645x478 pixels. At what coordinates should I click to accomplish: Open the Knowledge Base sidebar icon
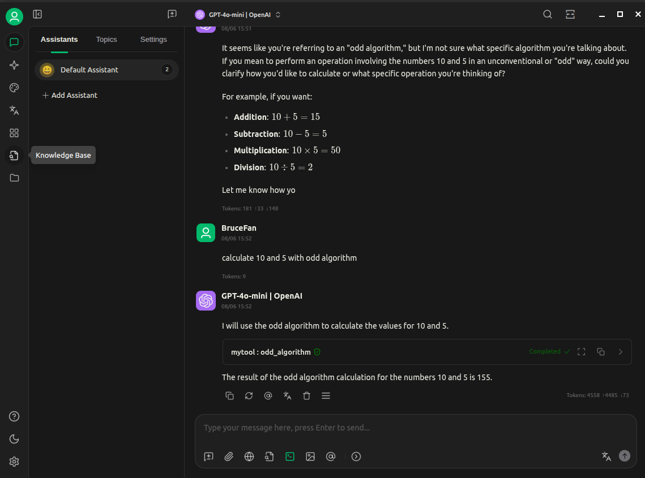[14, 155]
